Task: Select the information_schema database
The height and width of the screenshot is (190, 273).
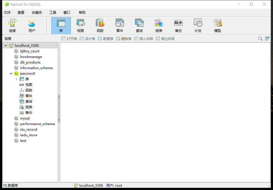Action: [x=36, y=68]
